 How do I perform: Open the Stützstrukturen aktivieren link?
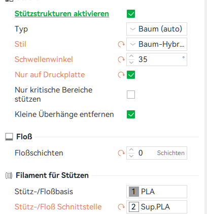[x=62, y=14]
